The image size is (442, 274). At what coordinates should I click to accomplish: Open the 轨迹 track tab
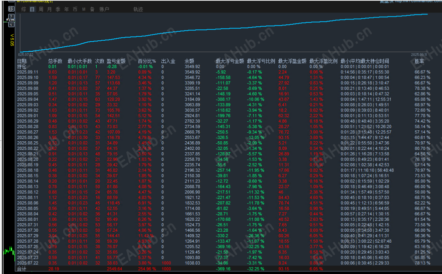(x=138, y=9)
